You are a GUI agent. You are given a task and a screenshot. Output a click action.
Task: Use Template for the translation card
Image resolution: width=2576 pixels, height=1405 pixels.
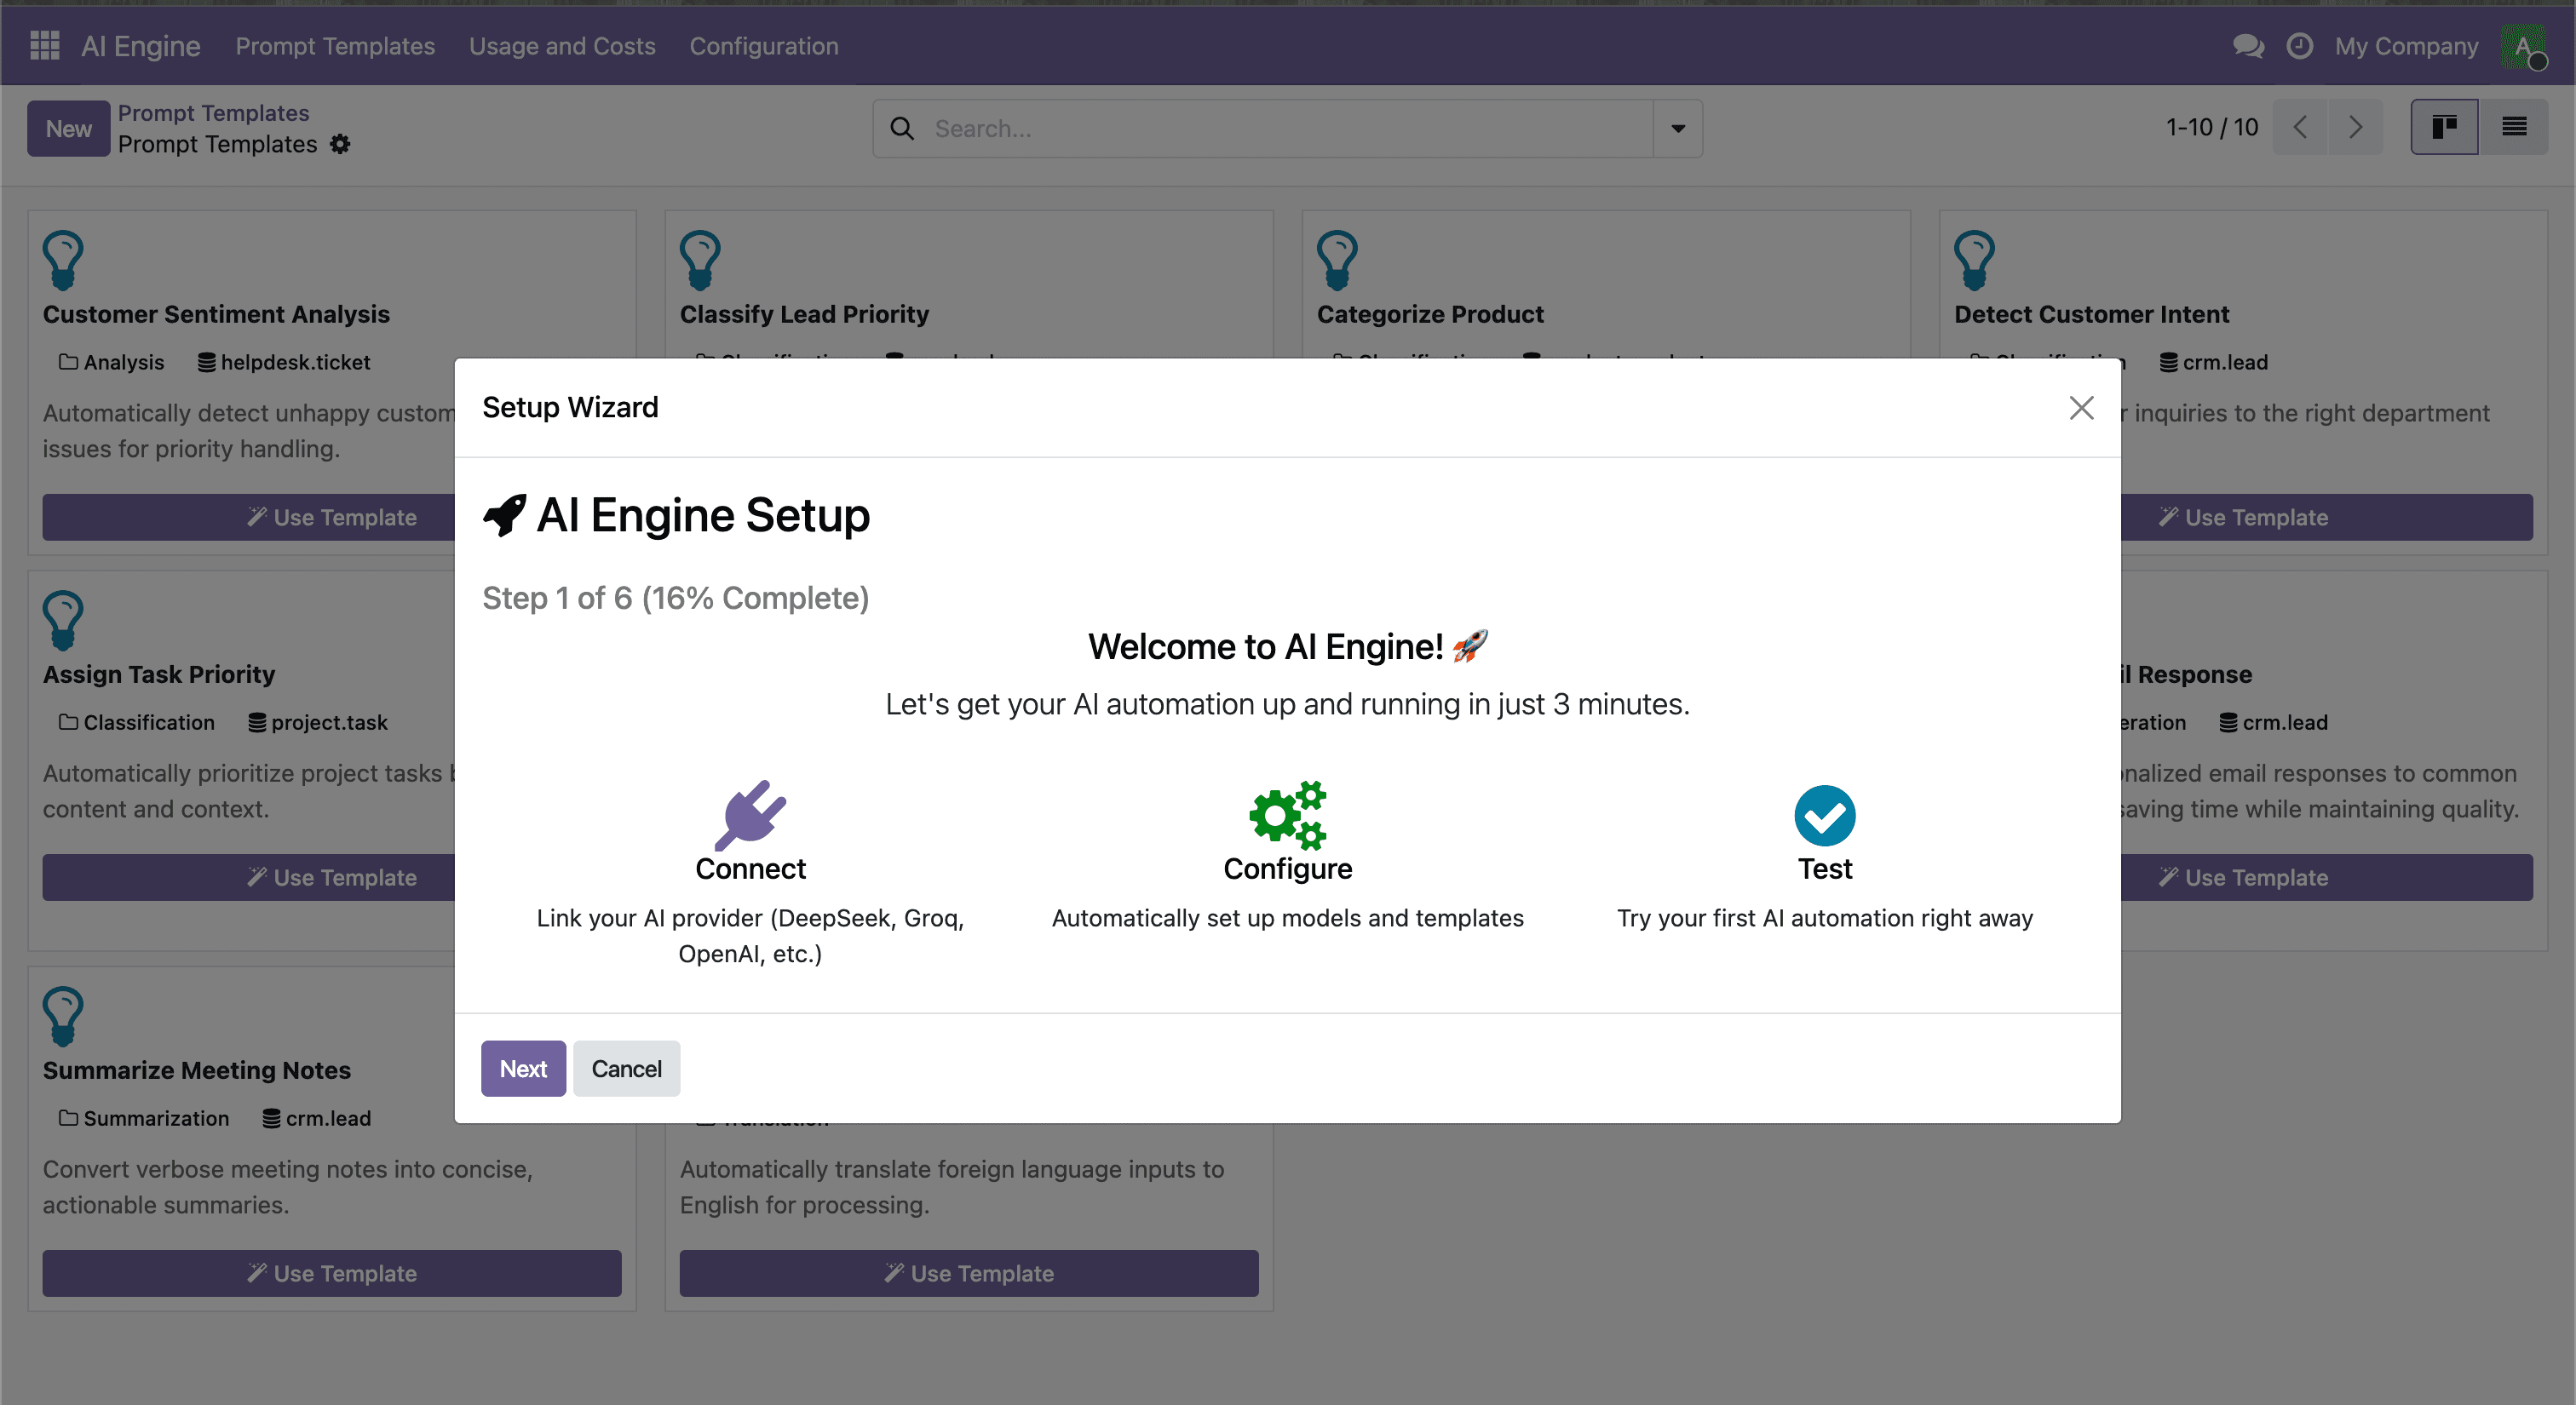(x=968, y=1273)
